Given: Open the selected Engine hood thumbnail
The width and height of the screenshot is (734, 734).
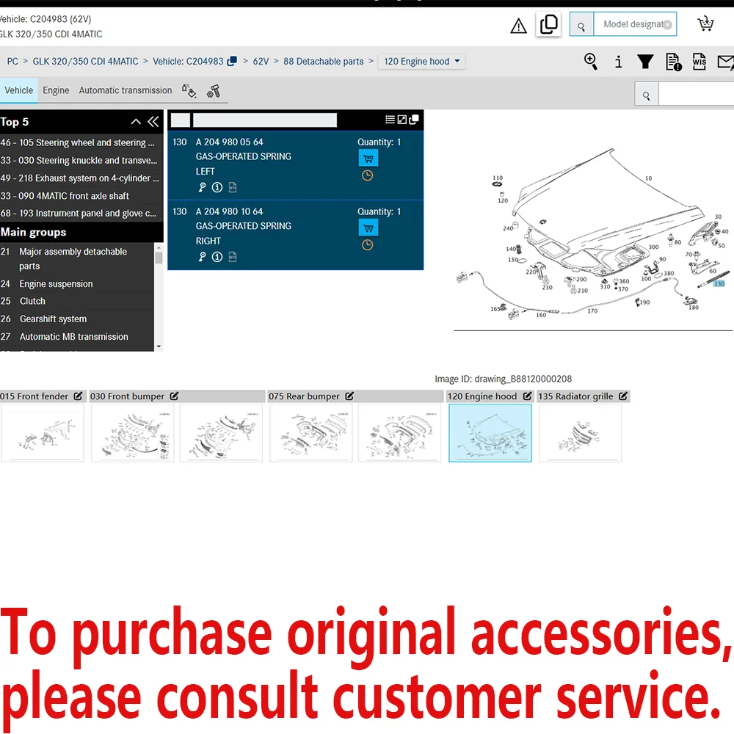Looking at the screenshot, I should [490, 433].
